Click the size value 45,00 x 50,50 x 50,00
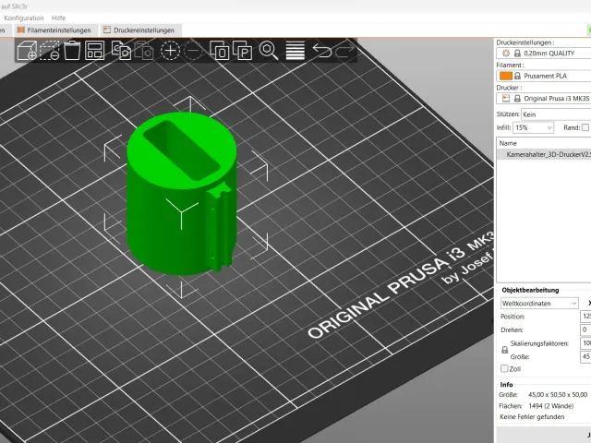The width and height of the screenshot is (591, 443). (x=558, y=395)
